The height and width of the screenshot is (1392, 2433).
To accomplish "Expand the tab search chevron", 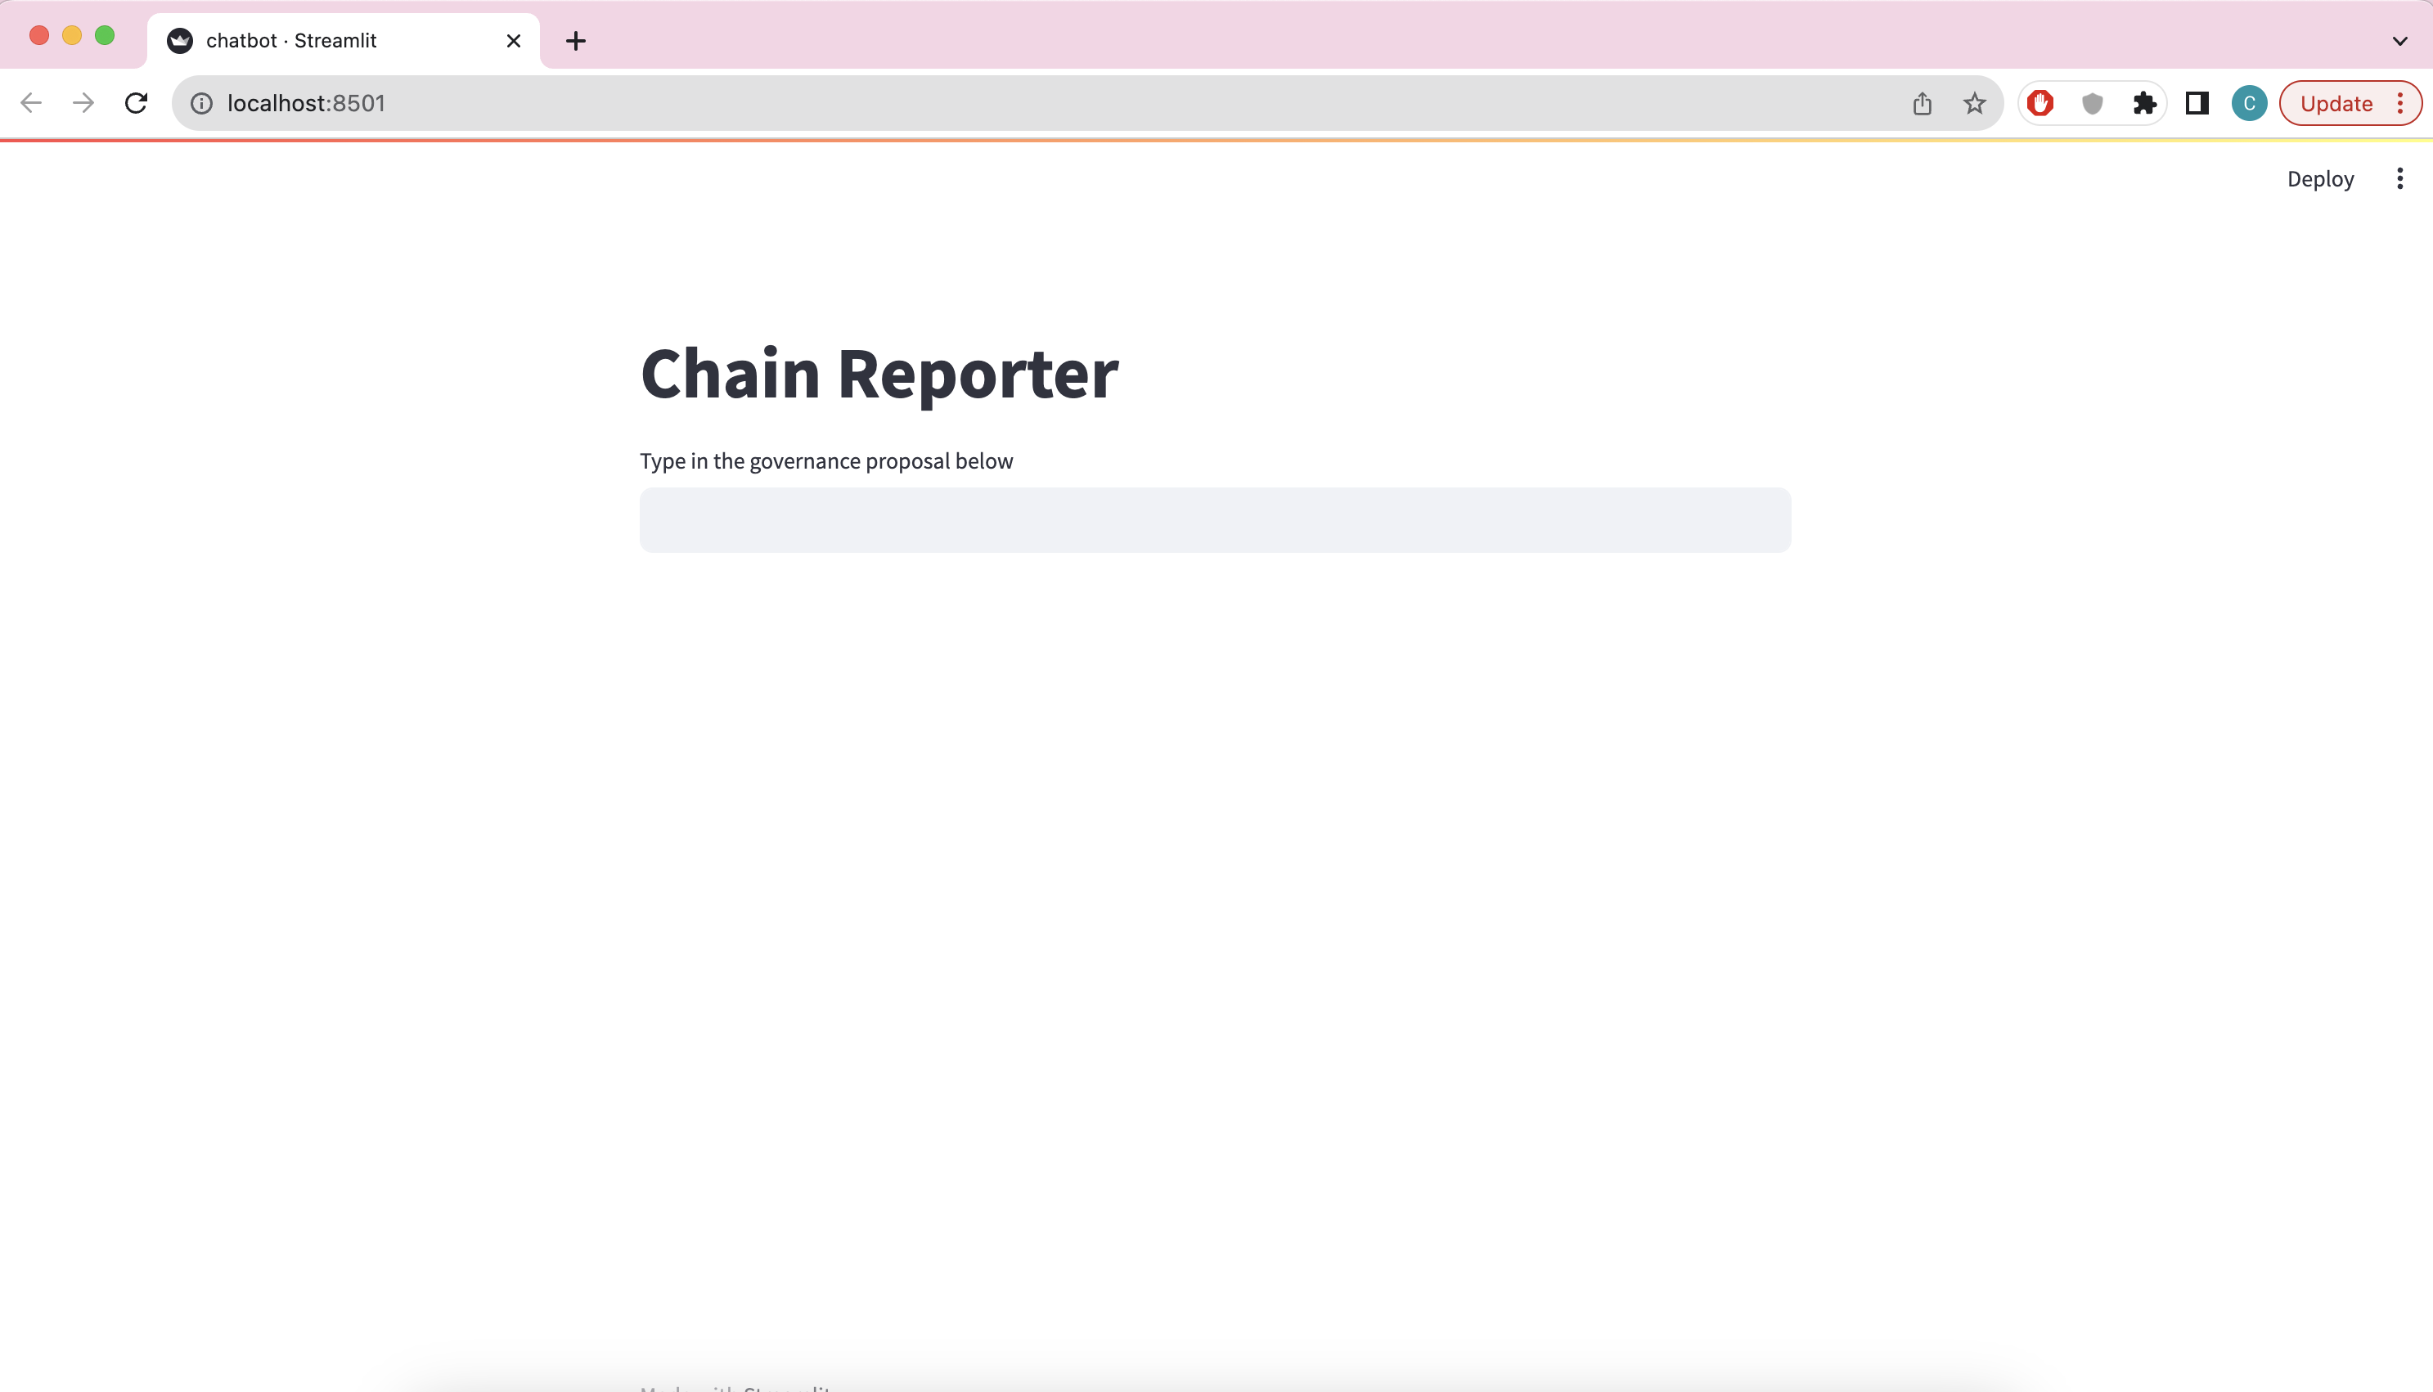I will (x=2399, y=41).
